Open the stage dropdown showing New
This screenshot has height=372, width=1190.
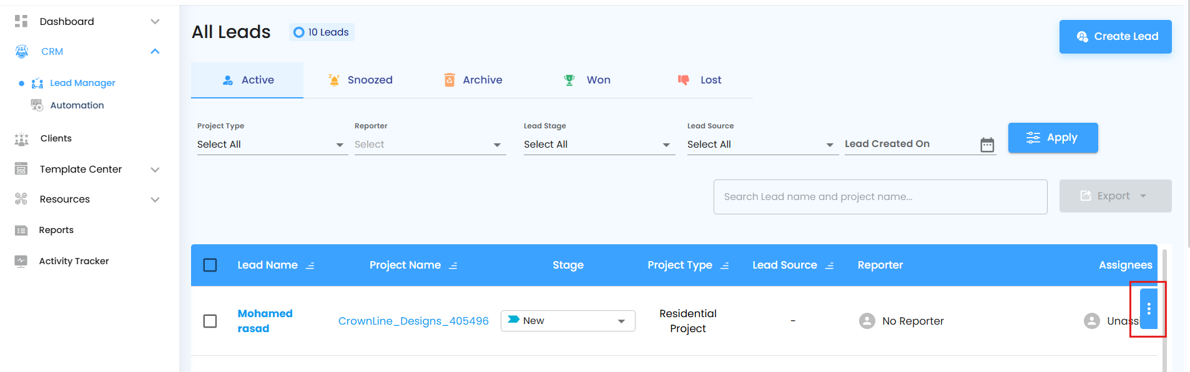click(568, 321)
